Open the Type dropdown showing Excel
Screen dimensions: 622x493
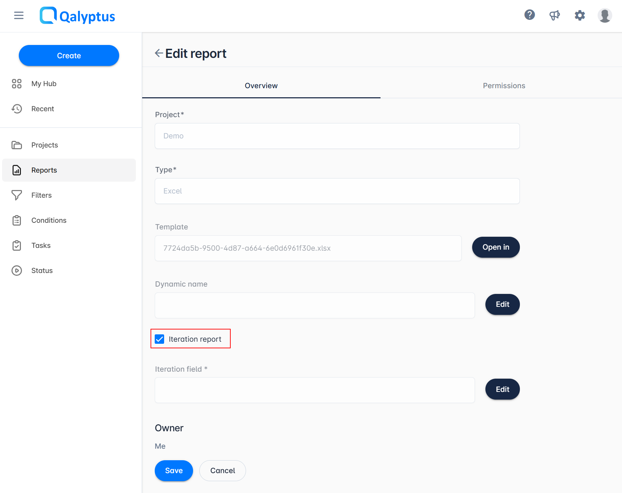click(337, 191)
